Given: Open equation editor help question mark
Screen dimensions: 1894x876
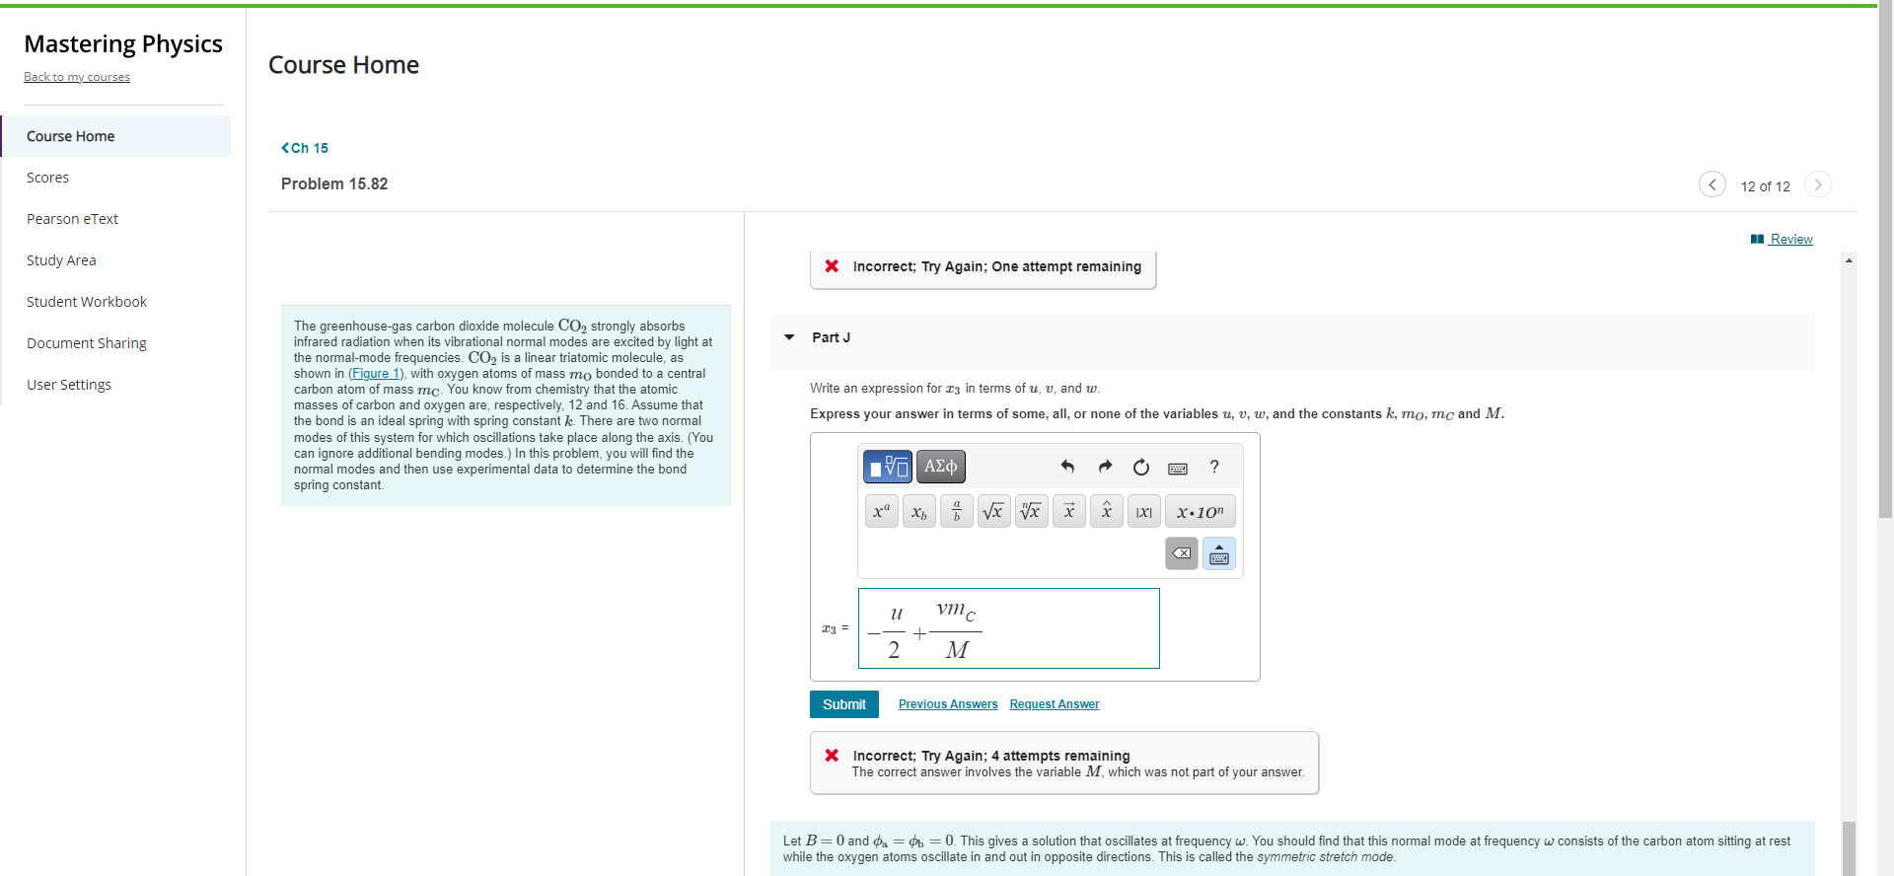Looking at the screenshot, I should (x=1214, y=467).
